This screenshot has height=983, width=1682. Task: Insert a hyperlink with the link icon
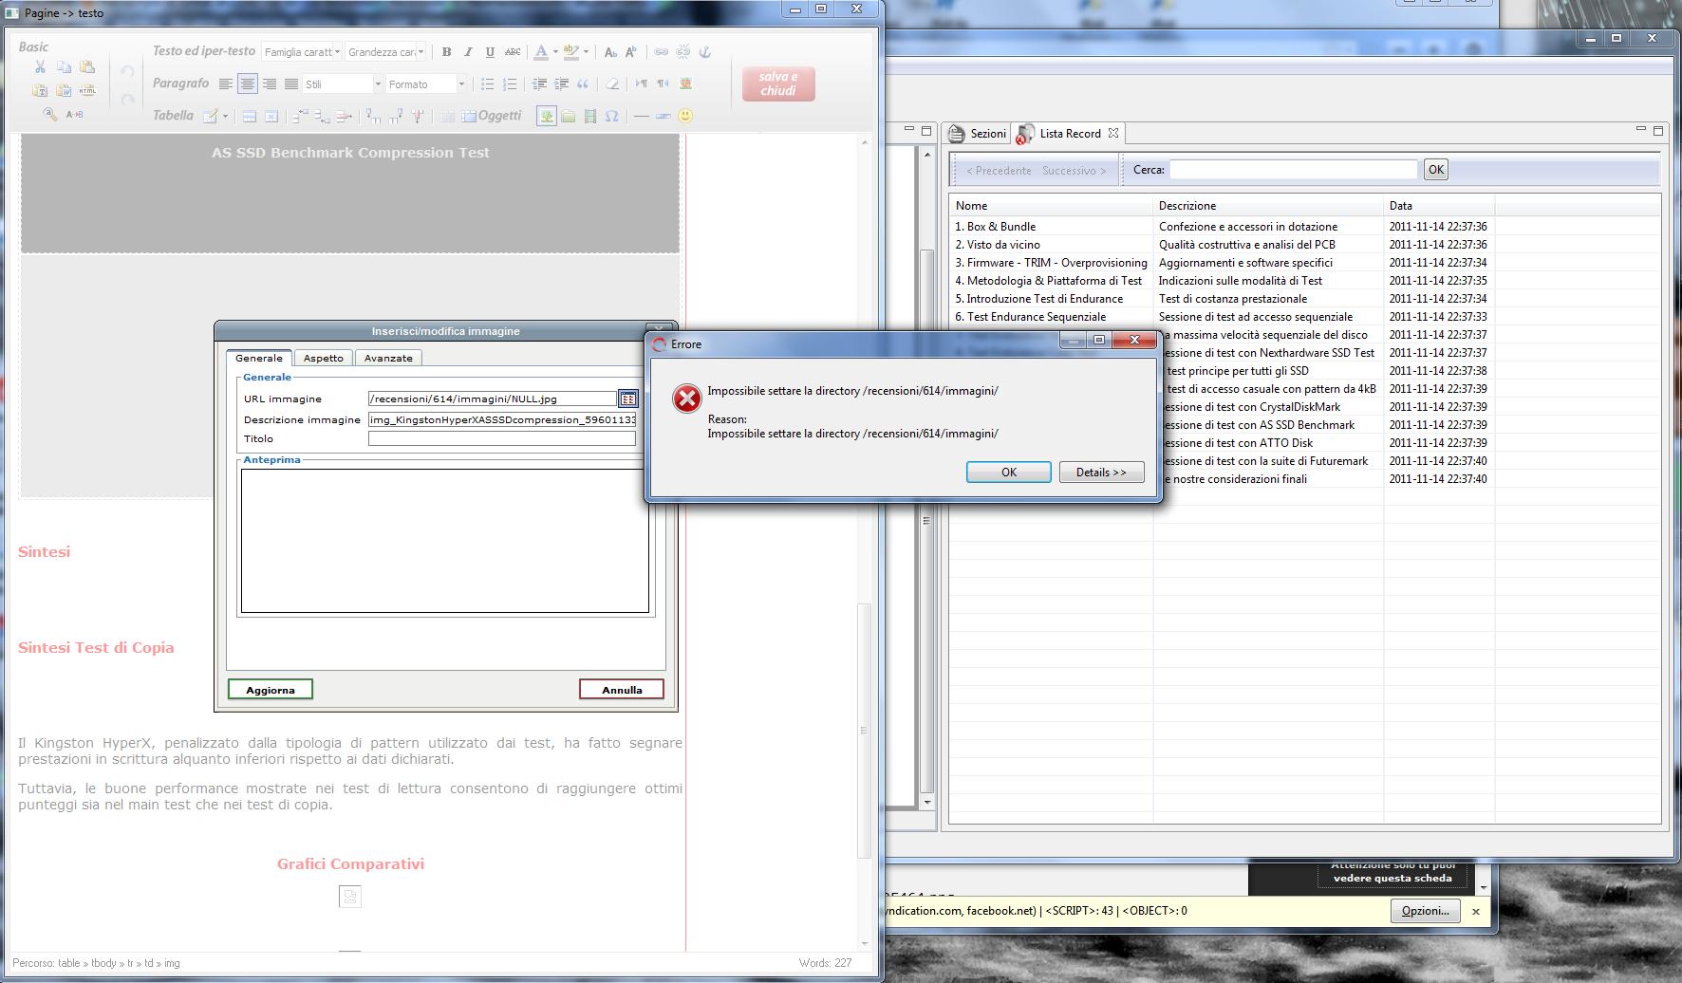pos(661,52)
